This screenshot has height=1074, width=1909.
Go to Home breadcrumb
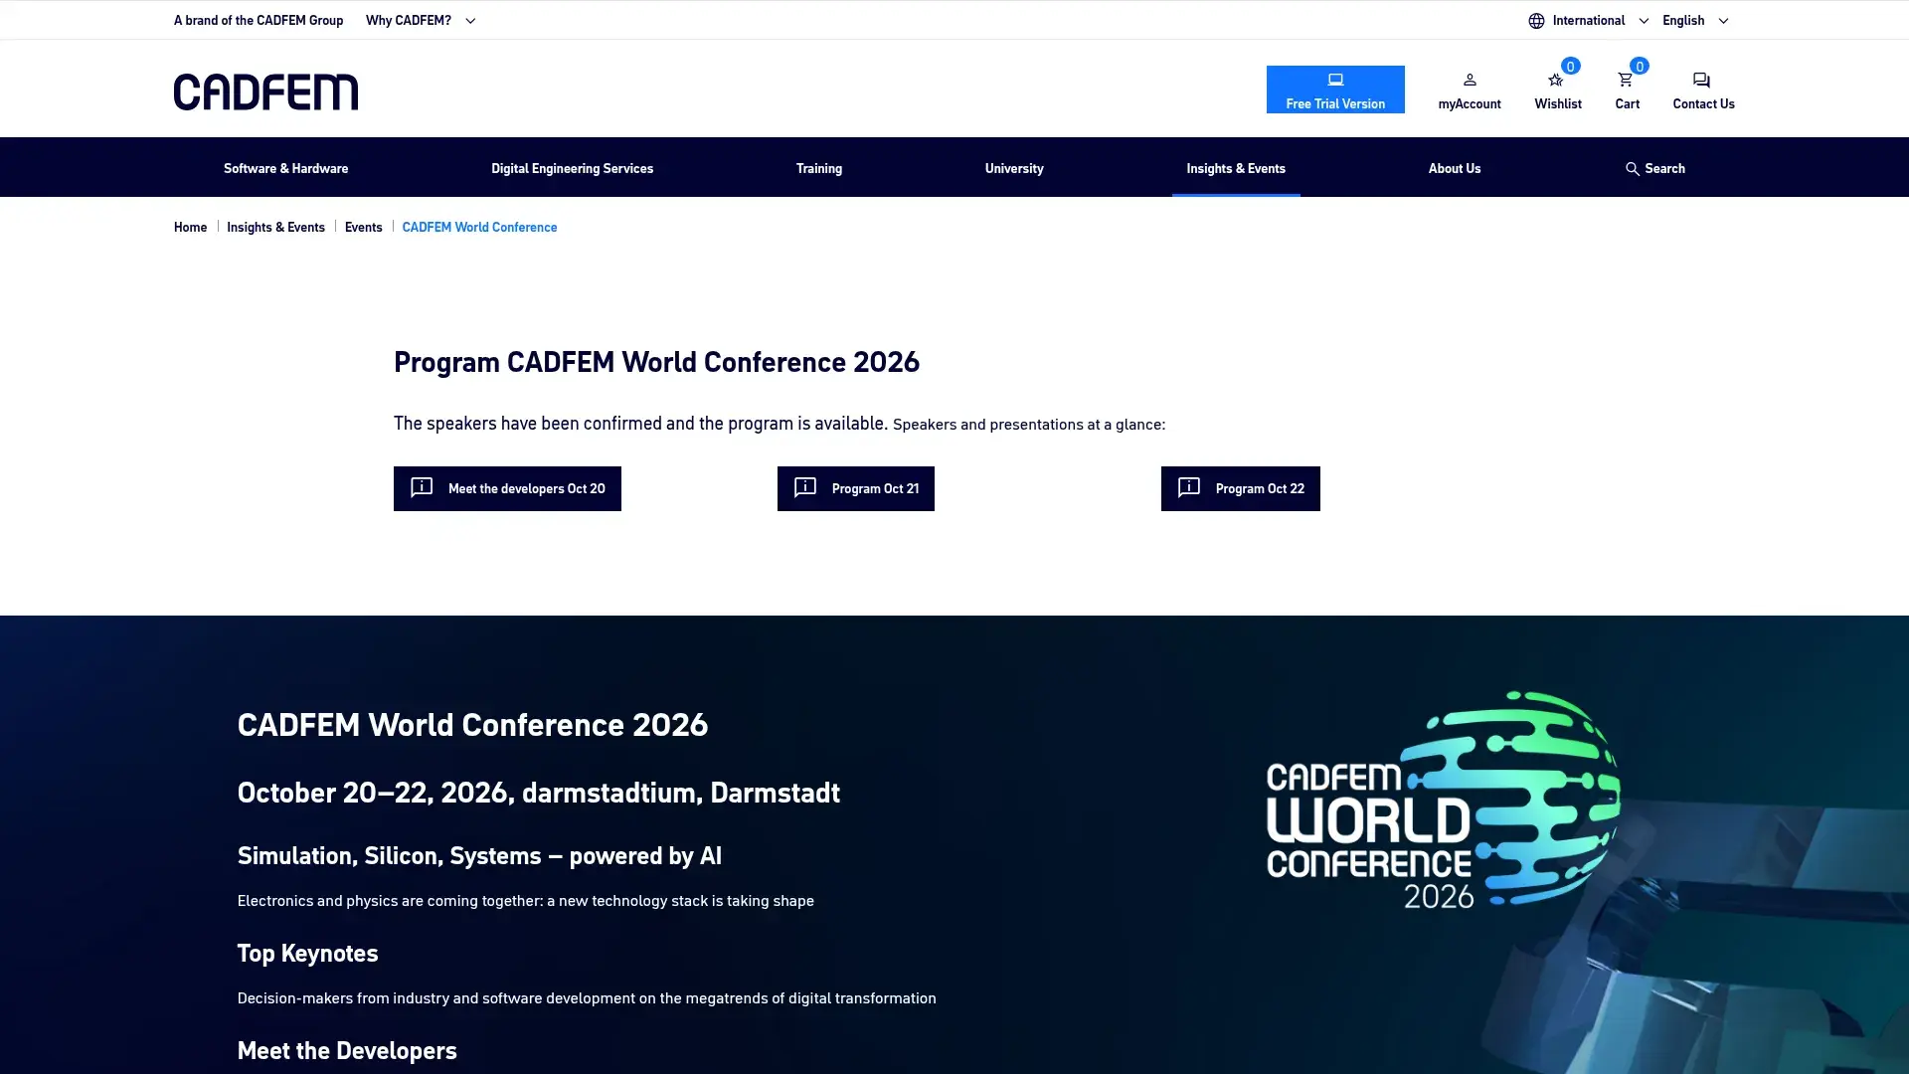click(190, 227)
